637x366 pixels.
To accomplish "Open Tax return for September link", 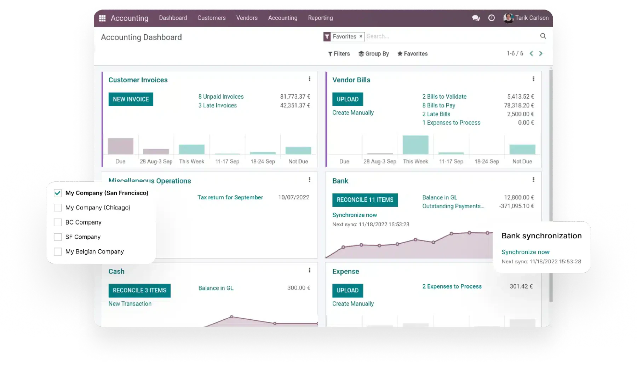I will (230, 197).
